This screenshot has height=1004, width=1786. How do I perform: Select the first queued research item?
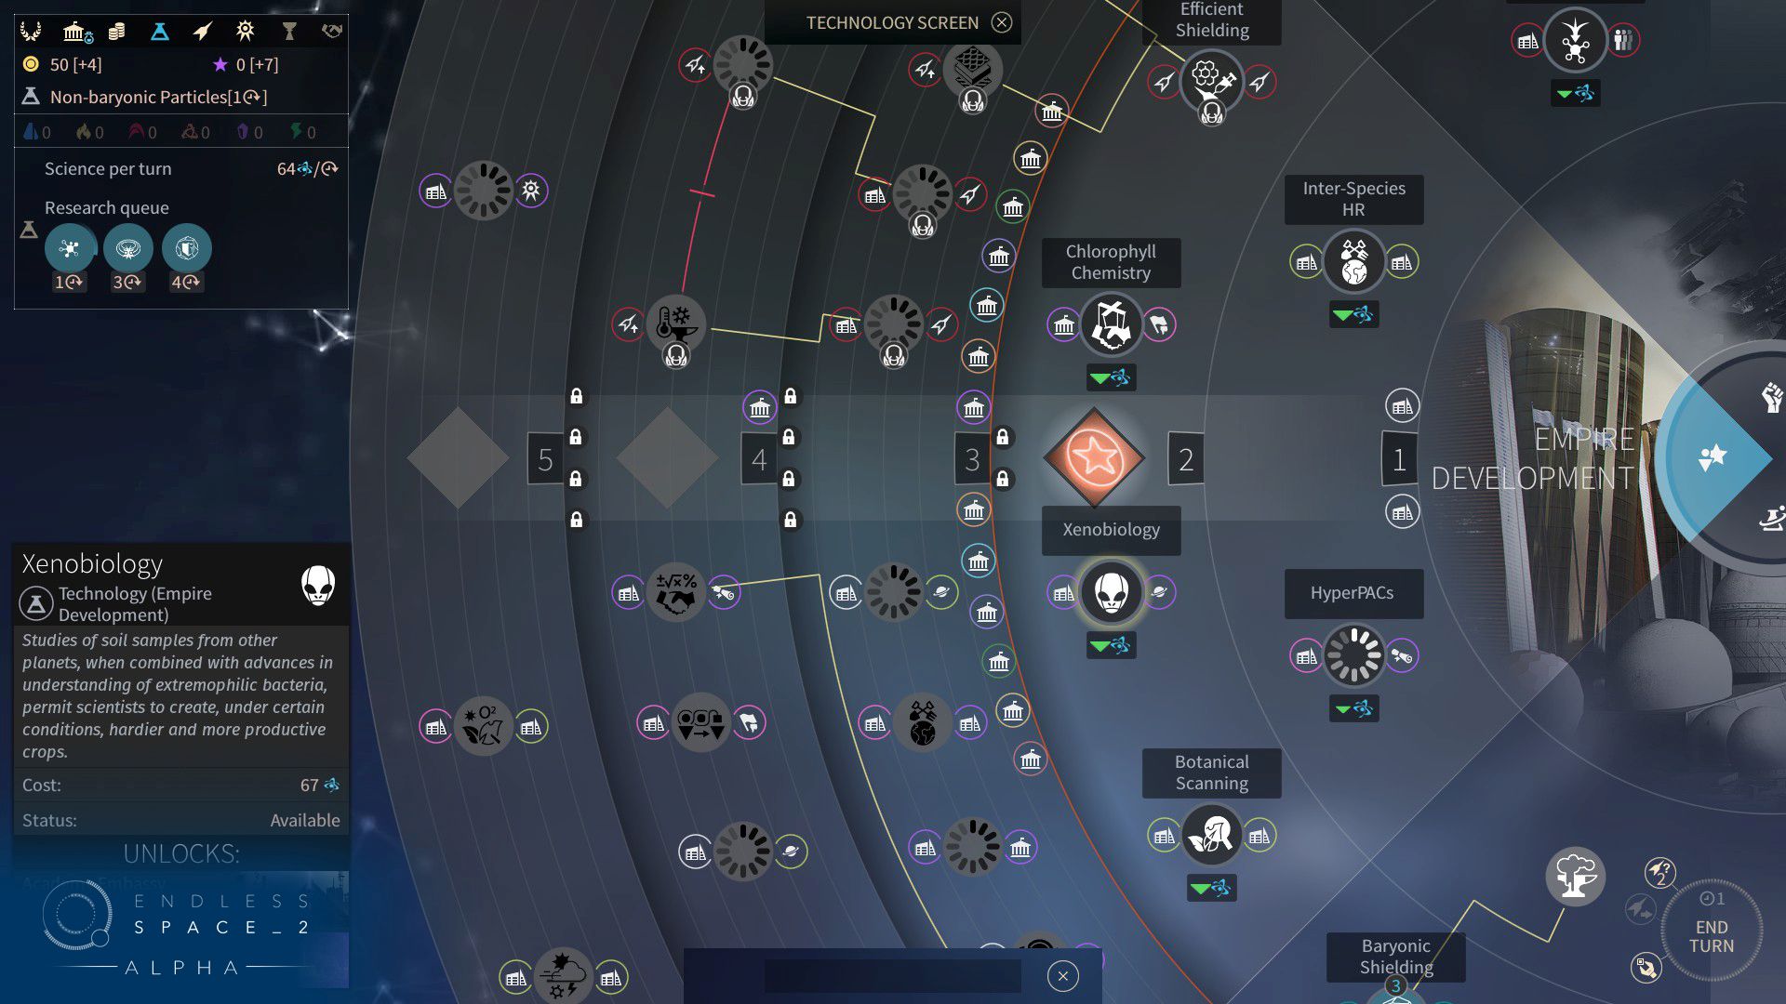(x=71, y=249)
